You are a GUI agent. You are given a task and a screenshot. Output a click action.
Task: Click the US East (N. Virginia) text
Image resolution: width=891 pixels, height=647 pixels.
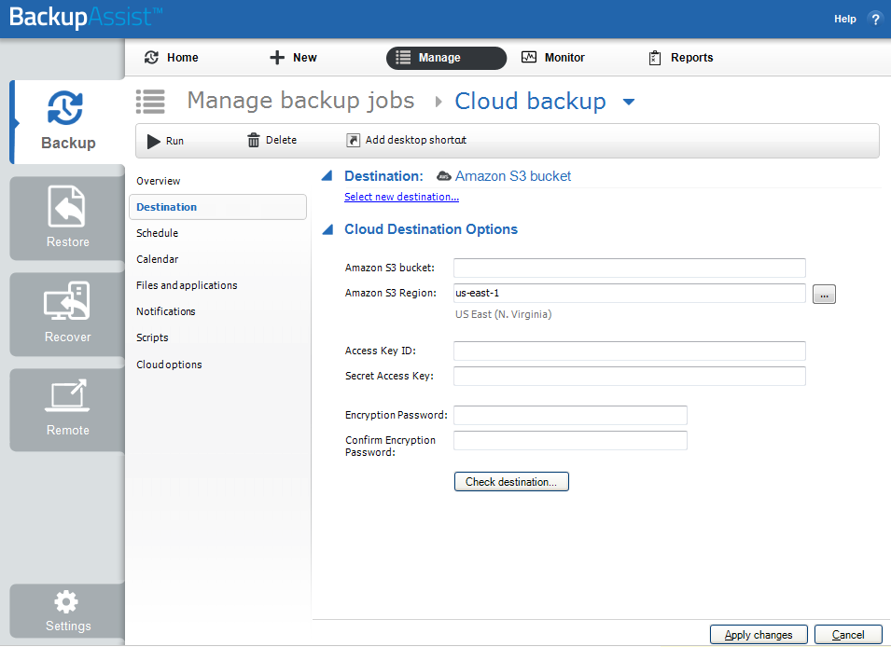(504, 314)
